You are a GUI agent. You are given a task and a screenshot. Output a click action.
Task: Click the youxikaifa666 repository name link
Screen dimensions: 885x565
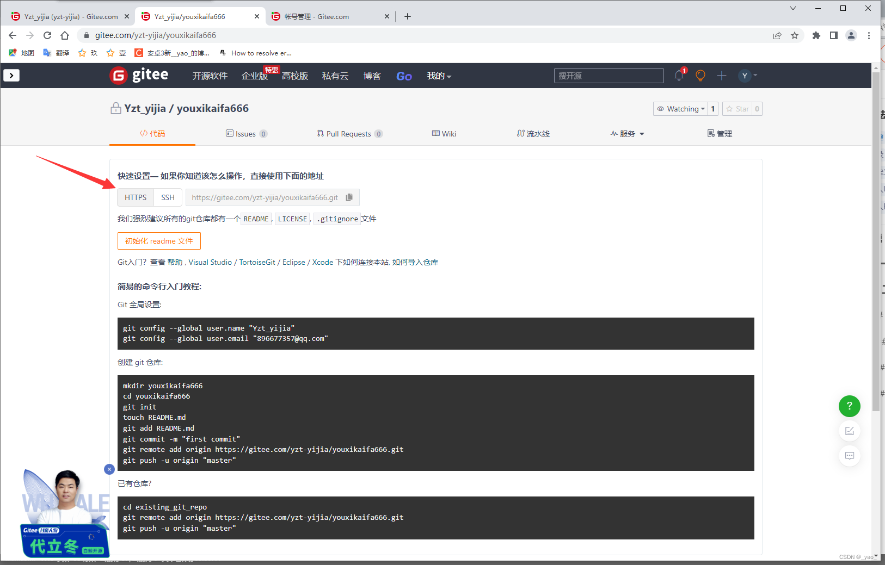(x=213, y=108)
